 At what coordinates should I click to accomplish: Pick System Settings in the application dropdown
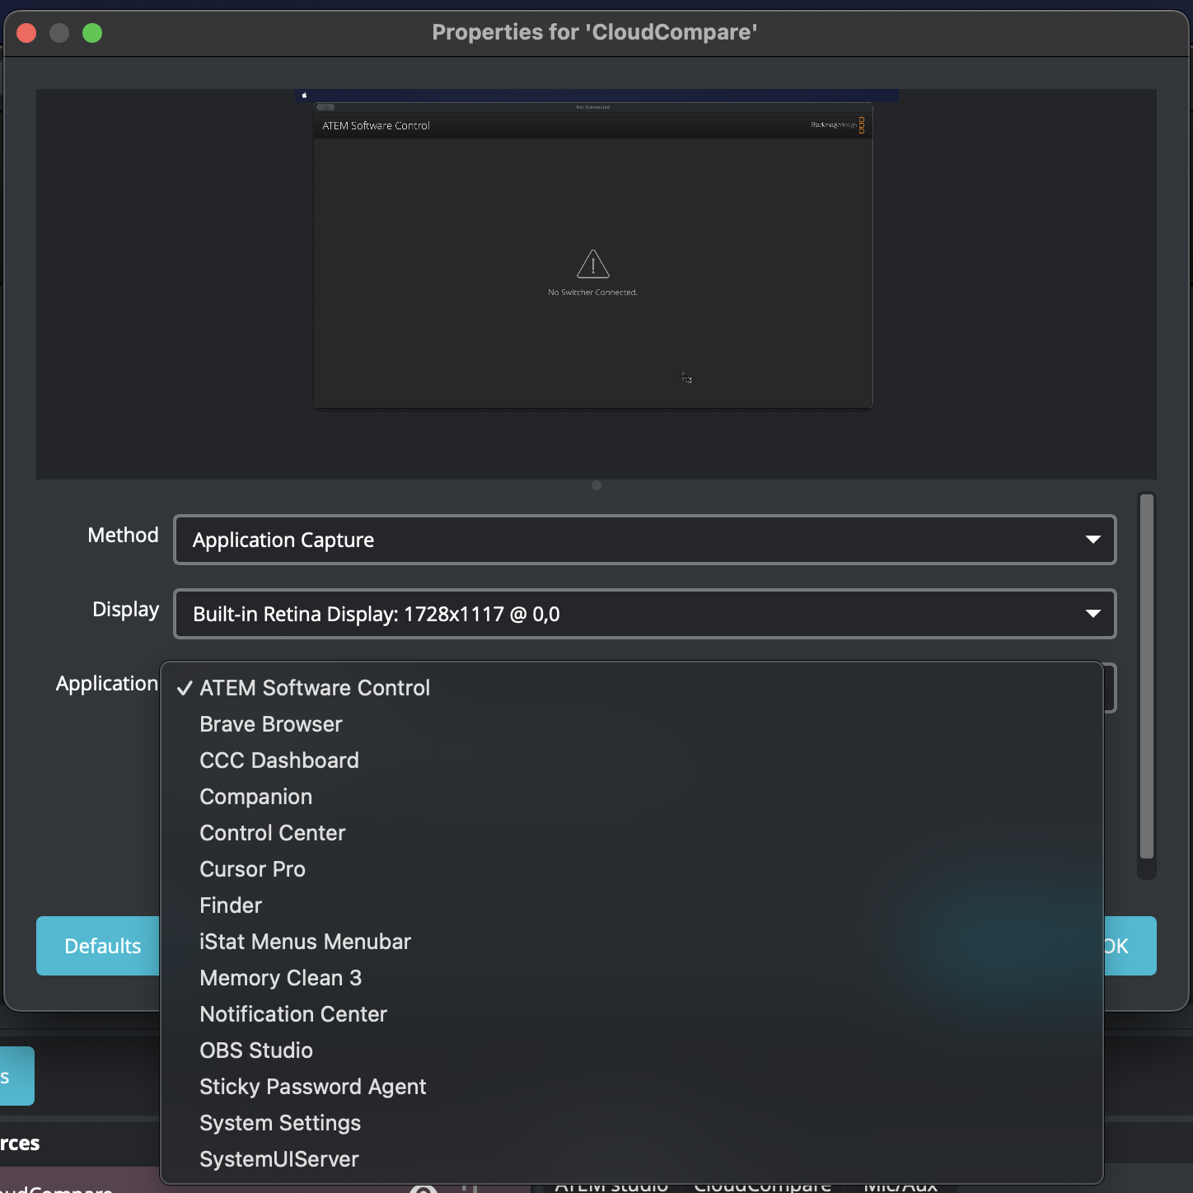[279, 1122]
